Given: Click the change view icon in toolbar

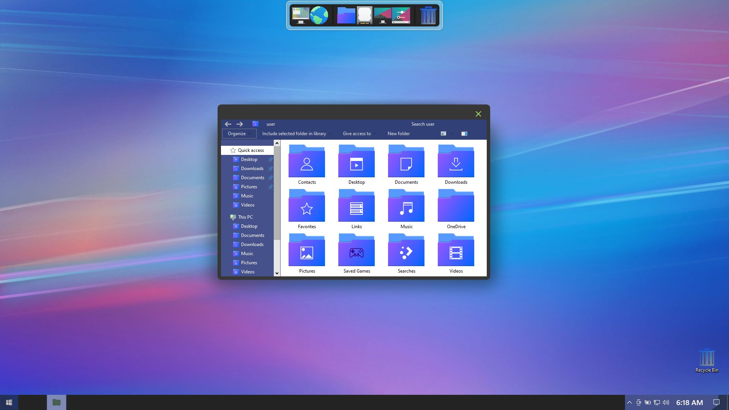Looking at the screenshot, I should click(443, 134).
